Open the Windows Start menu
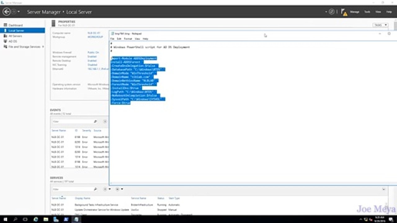The width and height of the screenshot is (397, 223). pyautogui.click(x=5, y=219)
